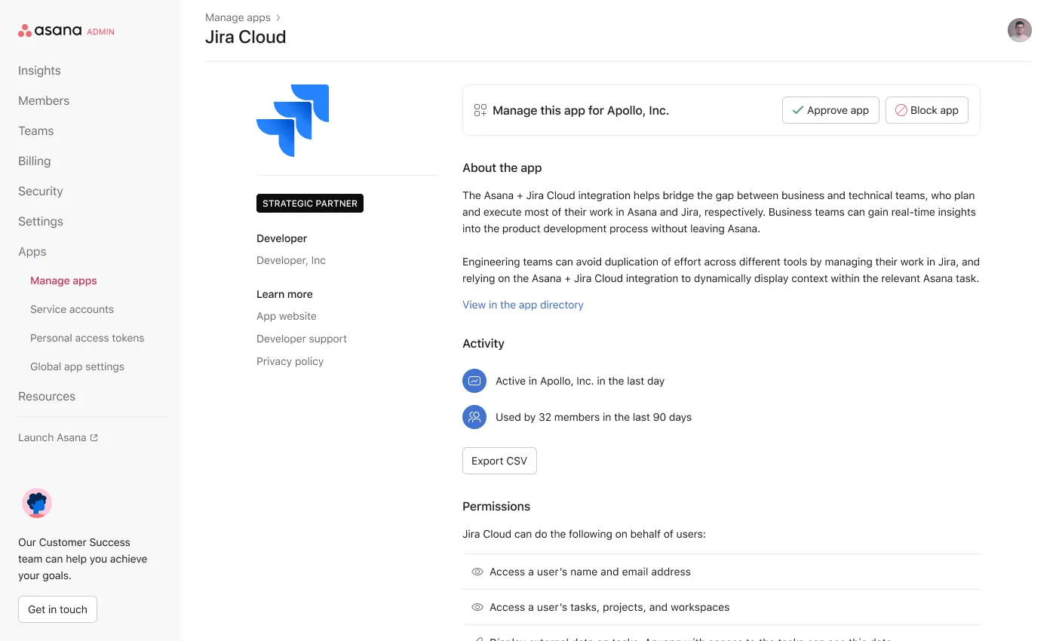Export activity as CSV

499,461
